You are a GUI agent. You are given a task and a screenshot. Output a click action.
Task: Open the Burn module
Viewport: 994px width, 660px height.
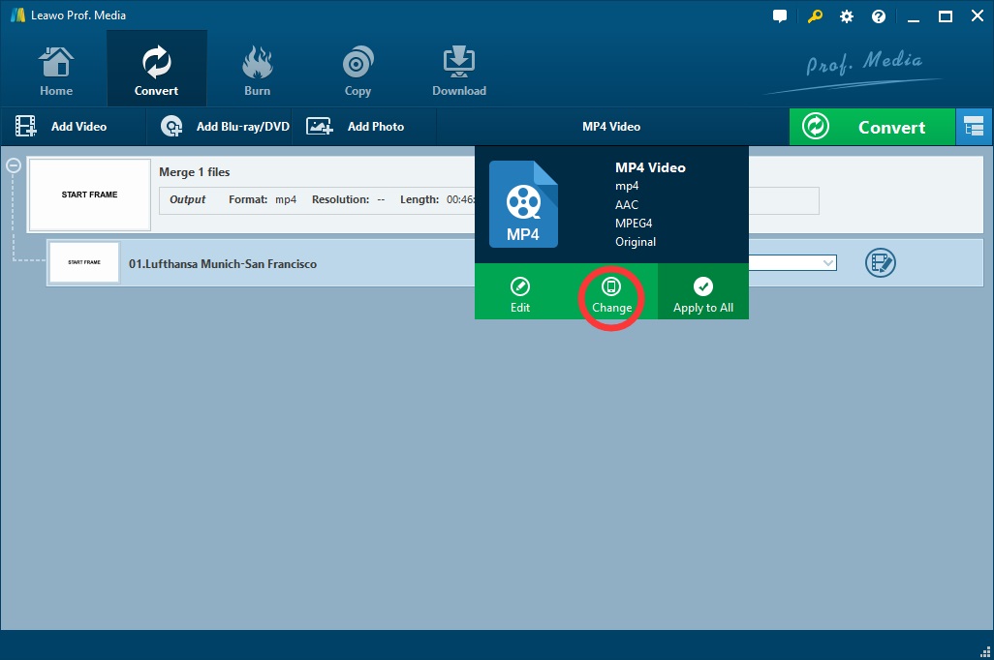pos(257,71)
